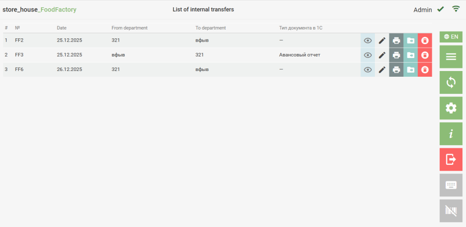Edit transfer FF2 with pencil icon

382,40
